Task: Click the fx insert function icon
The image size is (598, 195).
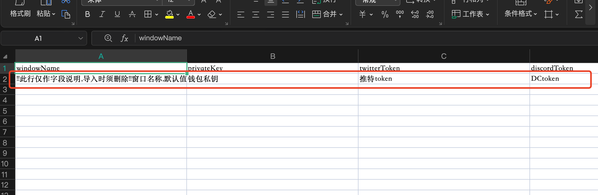Action: (124, 38)
